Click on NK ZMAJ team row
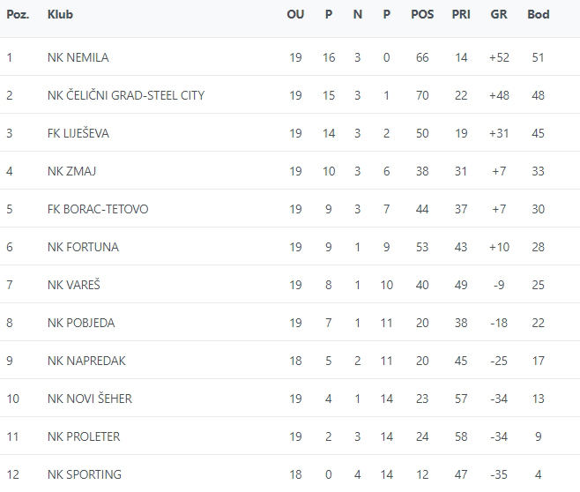580x492 pixels. [x=71, y=171]
